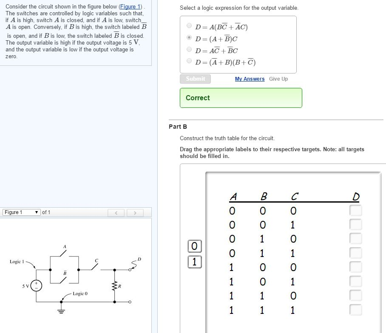The image size is (386, 333).
Task: Click the column header B in truth table
Action: coord(264,197)
